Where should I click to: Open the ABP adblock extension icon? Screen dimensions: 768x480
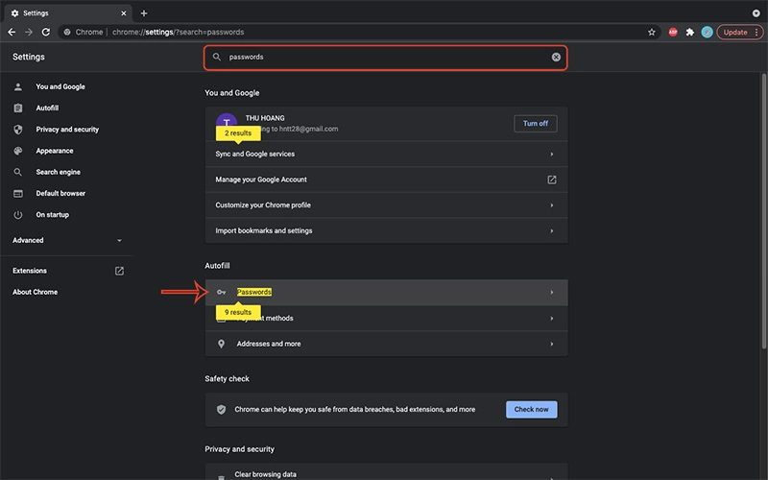tap(673, 32)
